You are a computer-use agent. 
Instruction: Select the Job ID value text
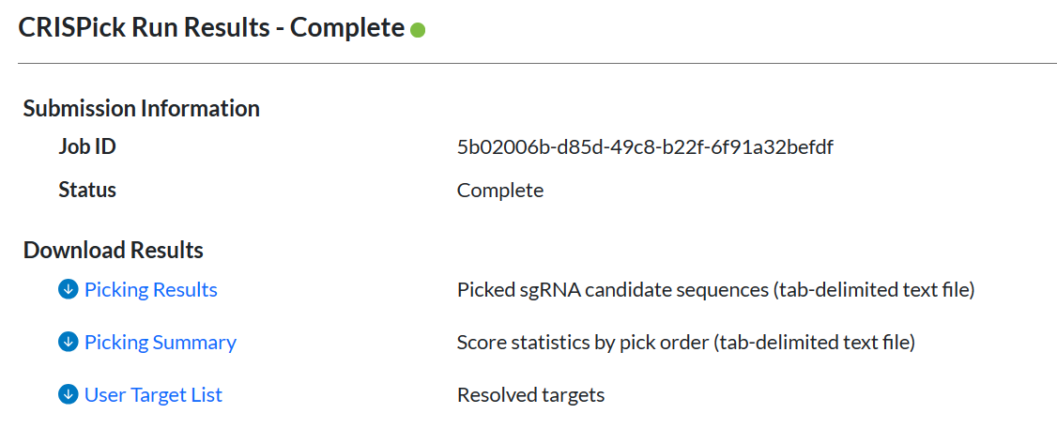pos(645,147)
